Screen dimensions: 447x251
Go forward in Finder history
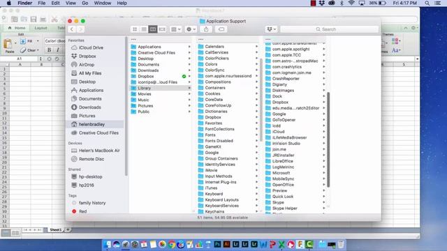(81, 29)
